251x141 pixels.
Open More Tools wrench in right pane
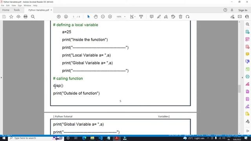(x=247, y=121)
